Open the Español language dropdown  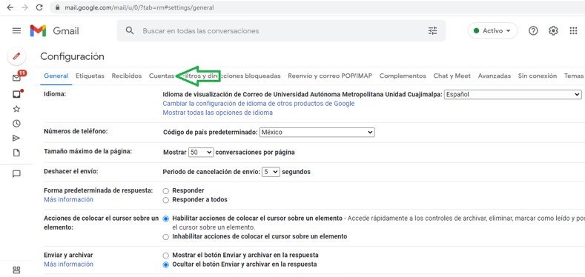[x=512, y=95]
